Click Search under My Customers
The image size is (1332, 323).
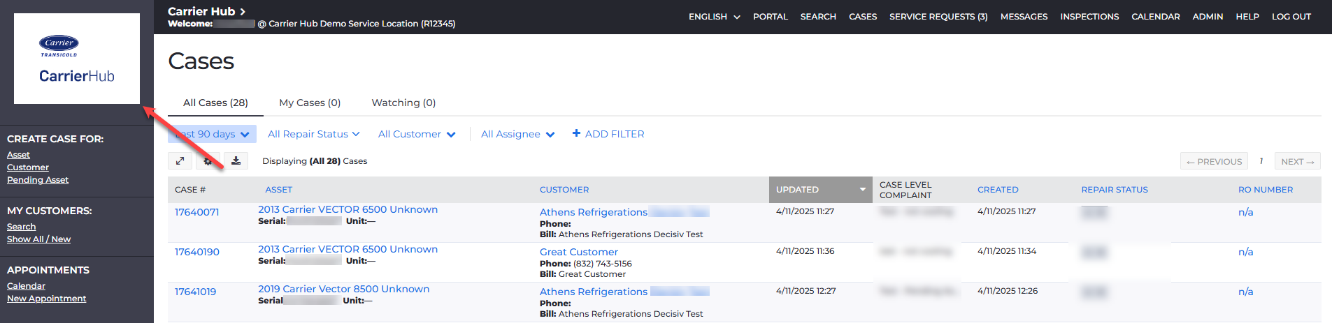[21, 227]
